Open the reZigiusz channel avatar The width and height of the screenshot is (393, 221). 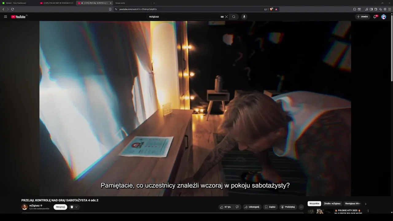point(25,207)
